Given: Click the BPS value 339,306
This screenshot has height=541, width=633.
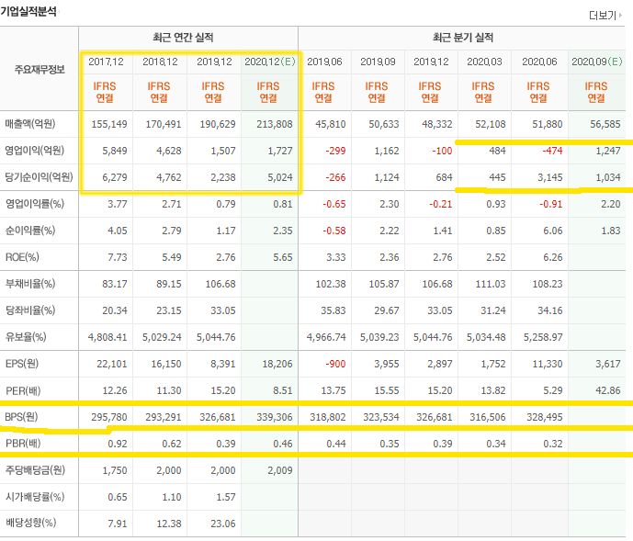Looking at the screenshot, I should pyautogui.click(x=275, y=417).
